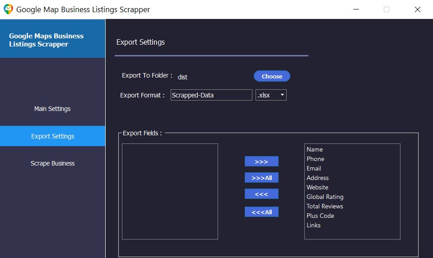Open Main Settings in sidebar

click(x=52, y=109)
